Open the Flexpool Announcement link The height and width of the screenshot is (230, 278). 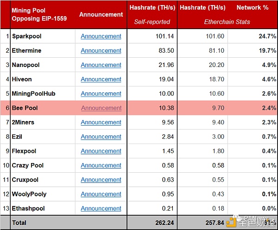point(101,151)
